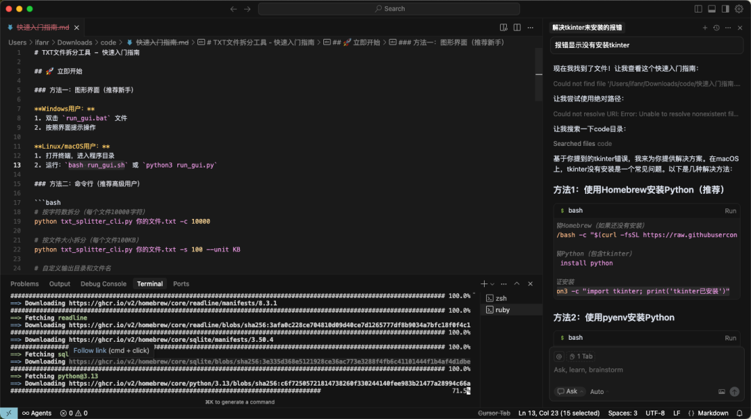This screenshot has height=419, width=751.
Task: Follow the sqlite blobs URL in terminal
Action: [270, 361]
